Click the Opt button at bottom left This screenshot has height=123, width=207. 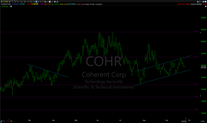click(x=11, y=121)
